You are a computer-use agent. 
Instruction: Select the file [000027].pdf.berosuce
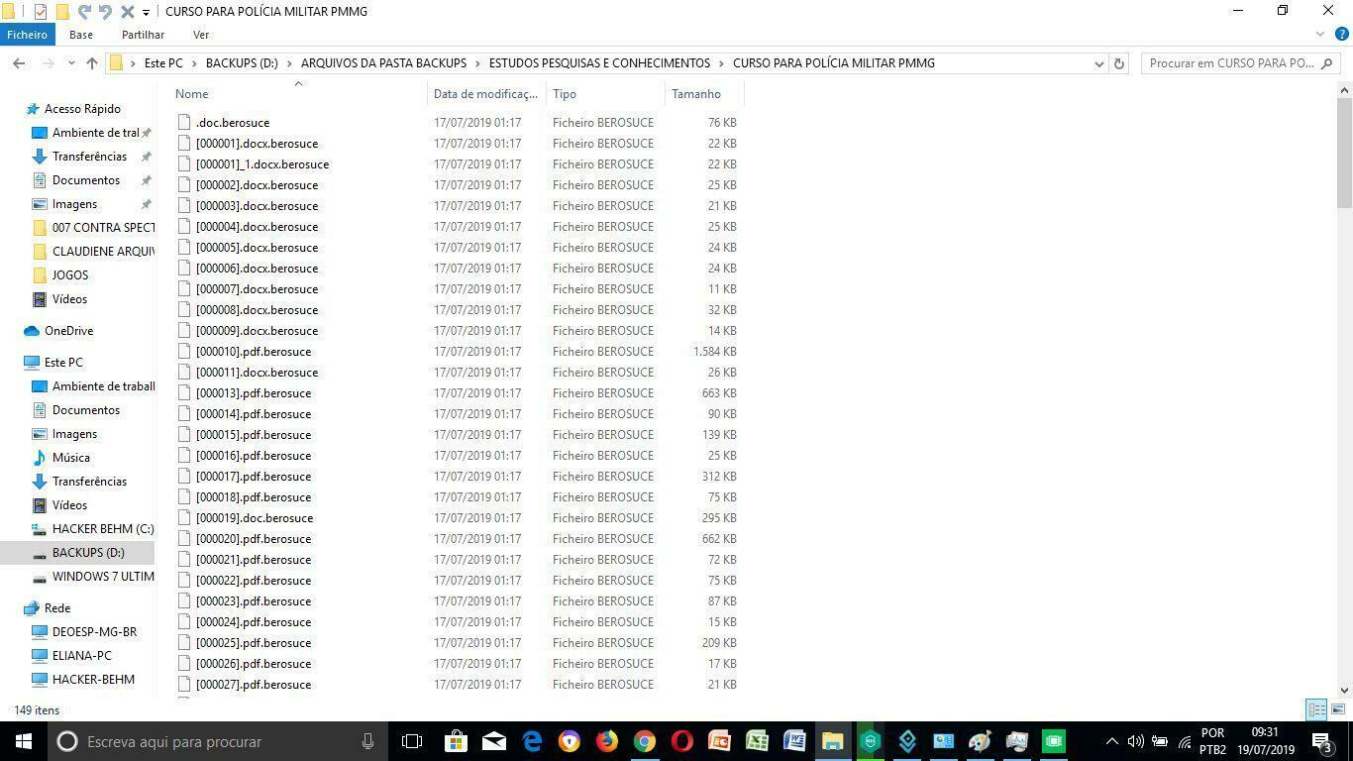254,685
